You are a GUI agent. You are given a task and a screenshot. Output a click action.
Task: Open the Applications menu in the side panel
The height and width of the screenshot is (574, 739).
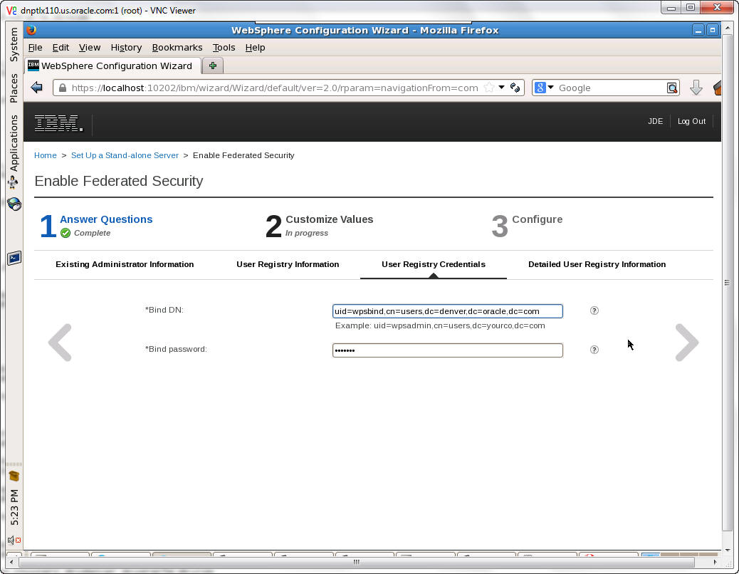14,143
